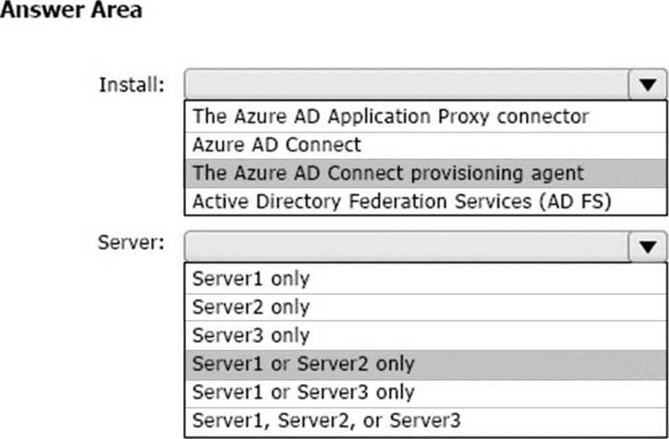The height and width of the screenshot is (439, 669).
Task: Choose Azure AD Connect option
Action: pyautogui.click(x=426, y=145)
